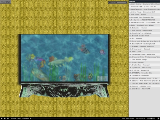Toggle playlist icon at bottom-right corner
160x120 pixels.
(x=158, y=118)
